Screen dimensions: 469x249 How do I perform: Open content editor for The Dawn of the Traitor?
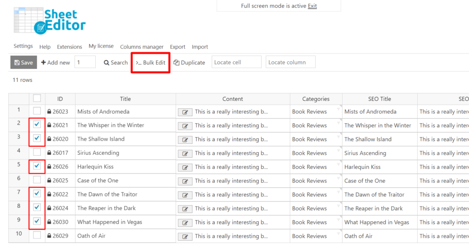(x=185, y=195)
